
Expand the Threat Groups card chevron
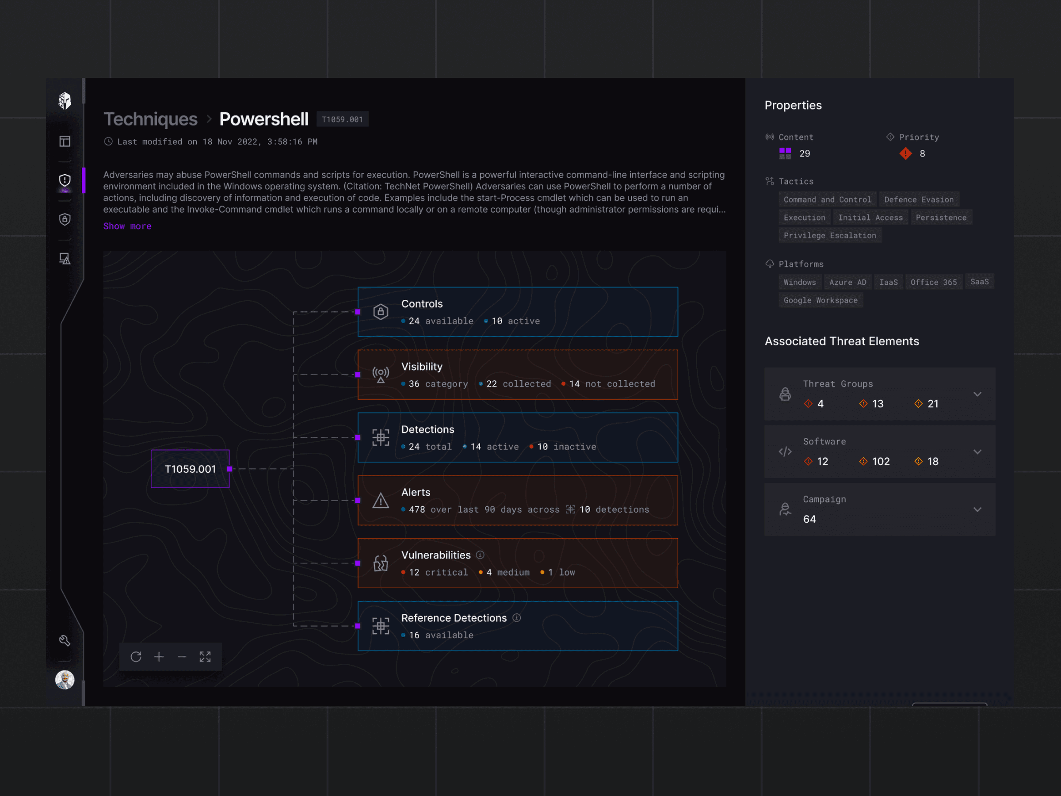tap(977, 394)
